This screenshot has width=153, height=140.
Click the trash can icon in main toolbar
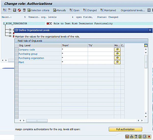click(24, 10)
